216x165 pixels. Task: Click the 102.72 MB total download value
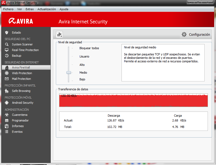click(x=115, y=127)
